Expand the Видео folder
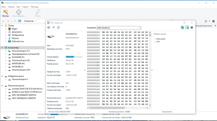This screenshot has height=121, width=217. point(6,29)
